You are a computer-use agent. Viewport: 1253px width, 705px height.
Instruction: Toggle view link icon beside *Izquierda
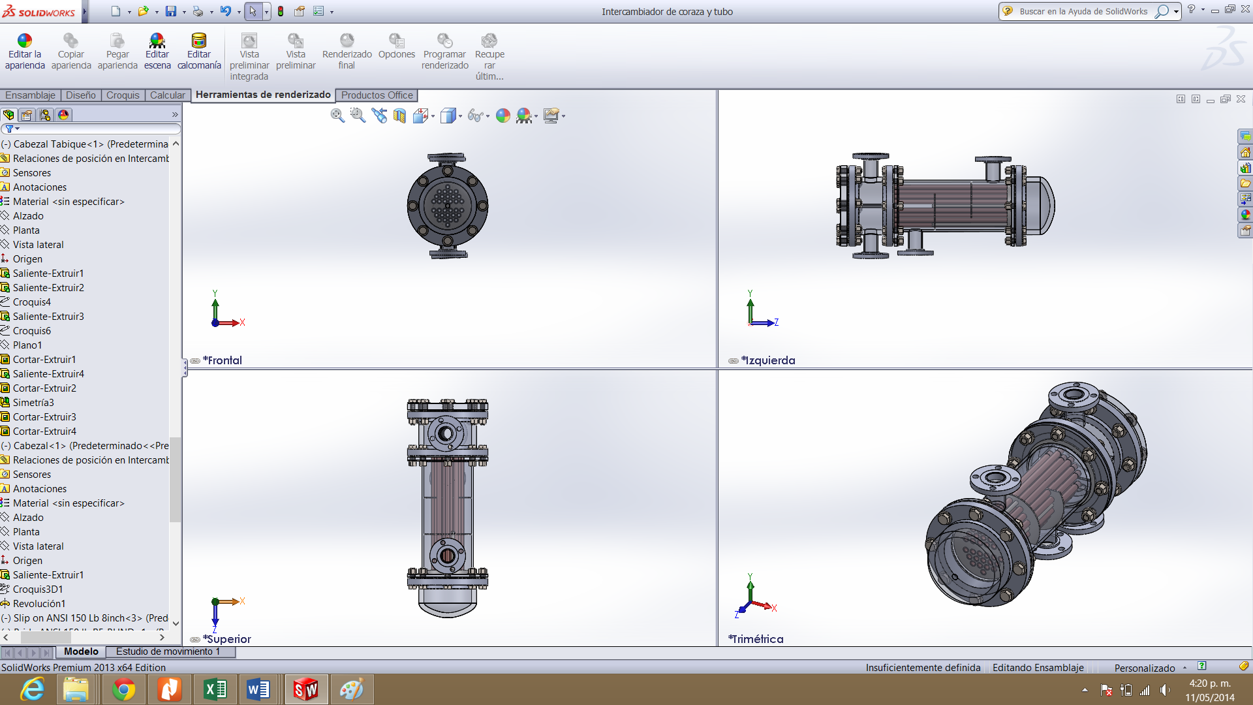[x=734, y=361]
